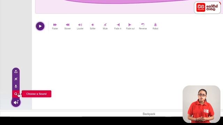The height and width of the screenshot is (125, 223).
Task: Apply the Fade in effect
Action: [x=118, y=26]
